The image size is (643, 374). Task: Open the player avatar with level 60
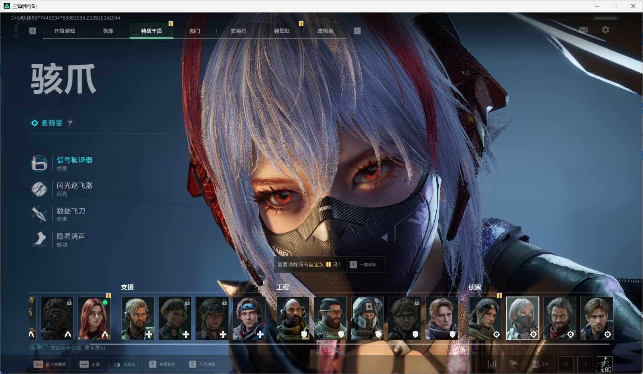pyautogui.click(x=605, y=364)
